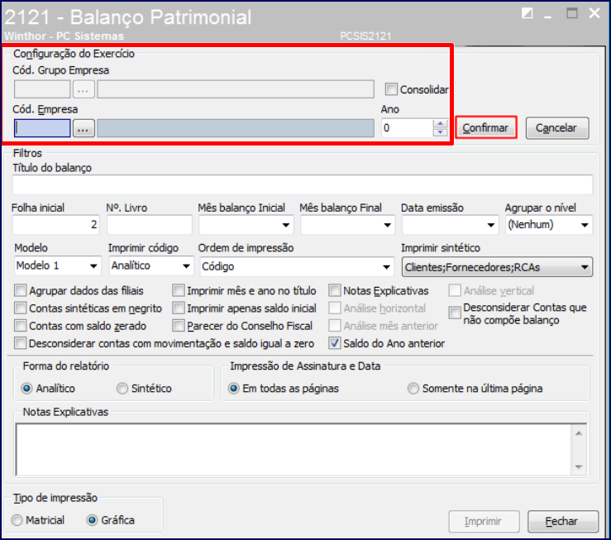Enable Notas Explicativas checkbox
The height and width of the screenshot is (540, 611).
(335, 290)
